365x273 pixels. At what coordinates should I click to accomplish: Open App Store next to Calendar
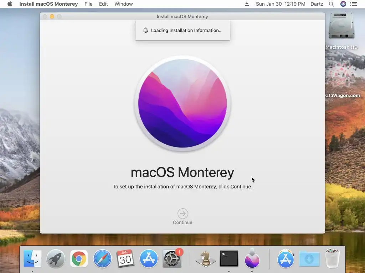(x=149, y=259)
